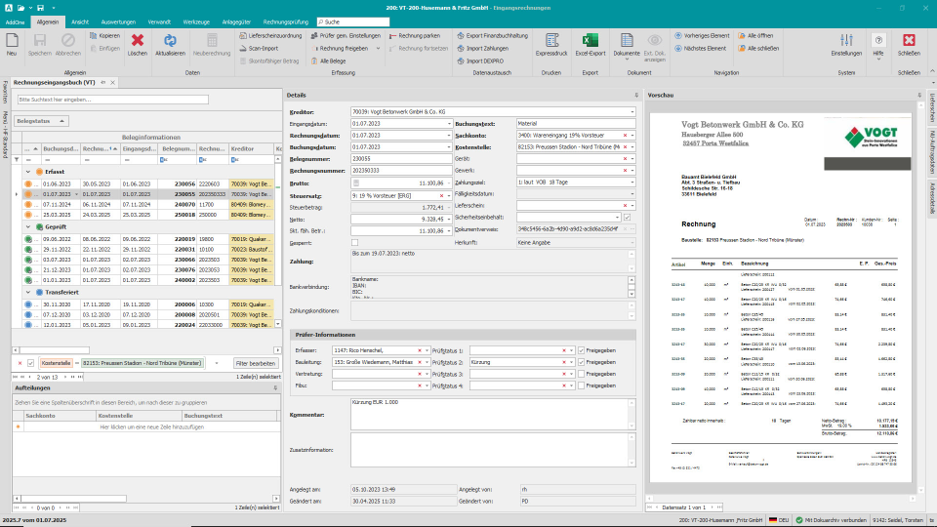Click the Löschen red X icon

coord(138,41)
